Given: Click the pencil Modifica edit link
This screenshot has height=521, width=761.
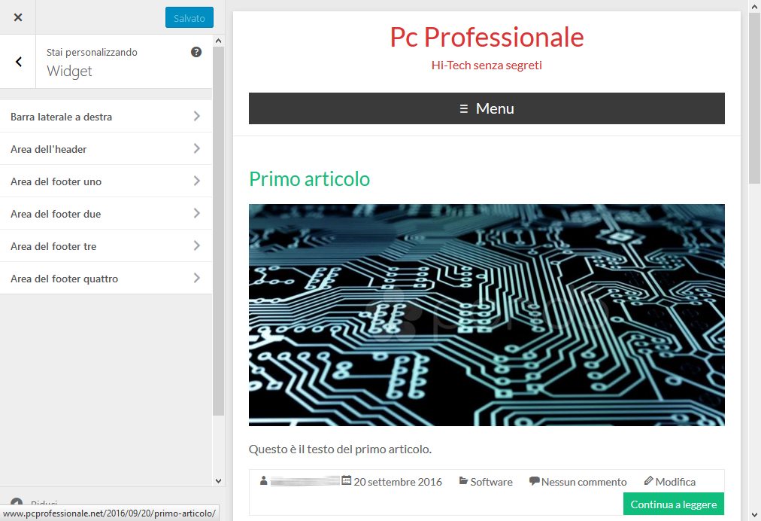Looking at the screenshot, I should tap(670, 482).
